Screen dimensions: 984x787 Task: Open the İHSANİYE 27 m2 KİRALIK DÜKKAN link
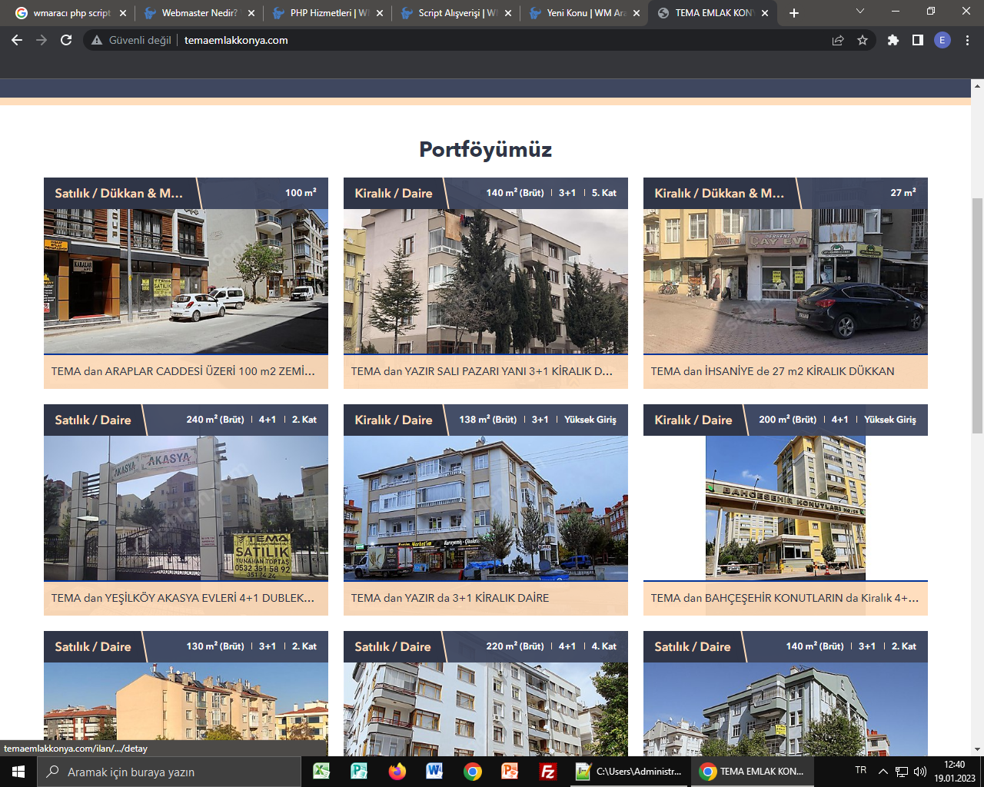773,371
